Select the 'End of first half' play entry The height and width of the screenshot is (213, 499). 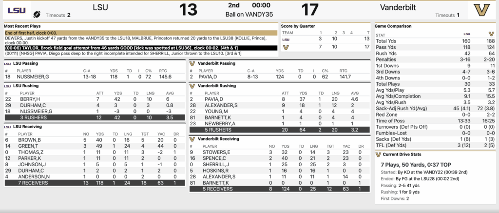click(x=141, y=32)
